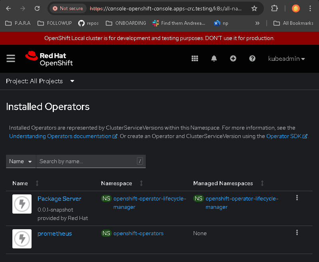The height and width of the screenshot is (262, 319).
Task: Focus the Search by name field
Action: [x=91, y=161]
